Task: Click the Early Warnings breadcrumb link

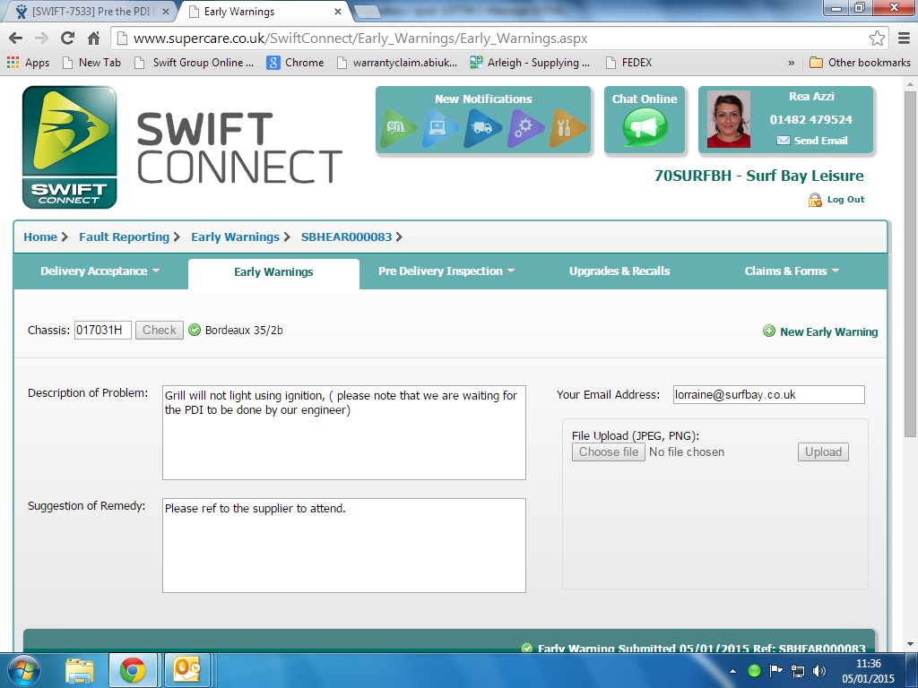Action: [x=235, y=236]
